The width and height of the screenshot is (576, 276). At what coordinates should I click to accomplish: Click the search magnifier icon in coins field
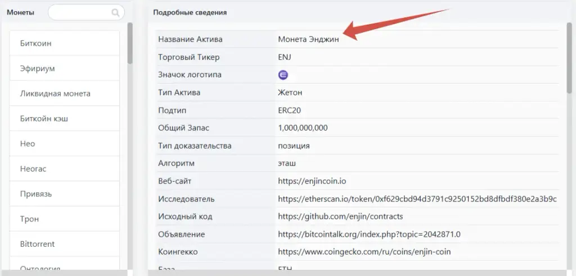[115, 13]
